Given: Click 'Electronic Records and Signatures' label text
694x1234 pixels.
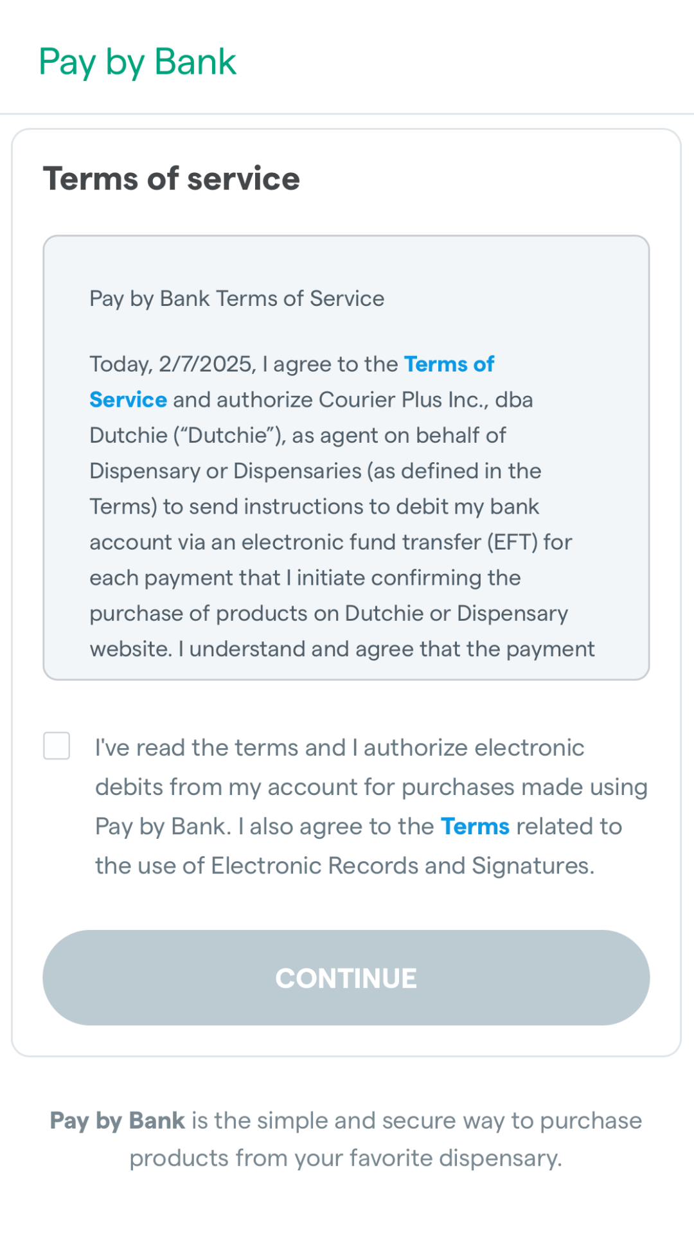Looking at the screenshot, I should tap(402, 866).
